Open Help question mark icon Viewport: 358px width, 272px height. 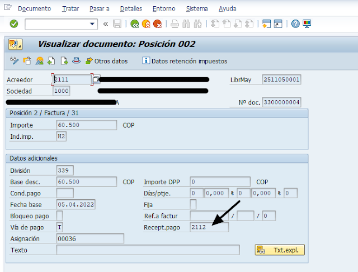tap(295, 24)
